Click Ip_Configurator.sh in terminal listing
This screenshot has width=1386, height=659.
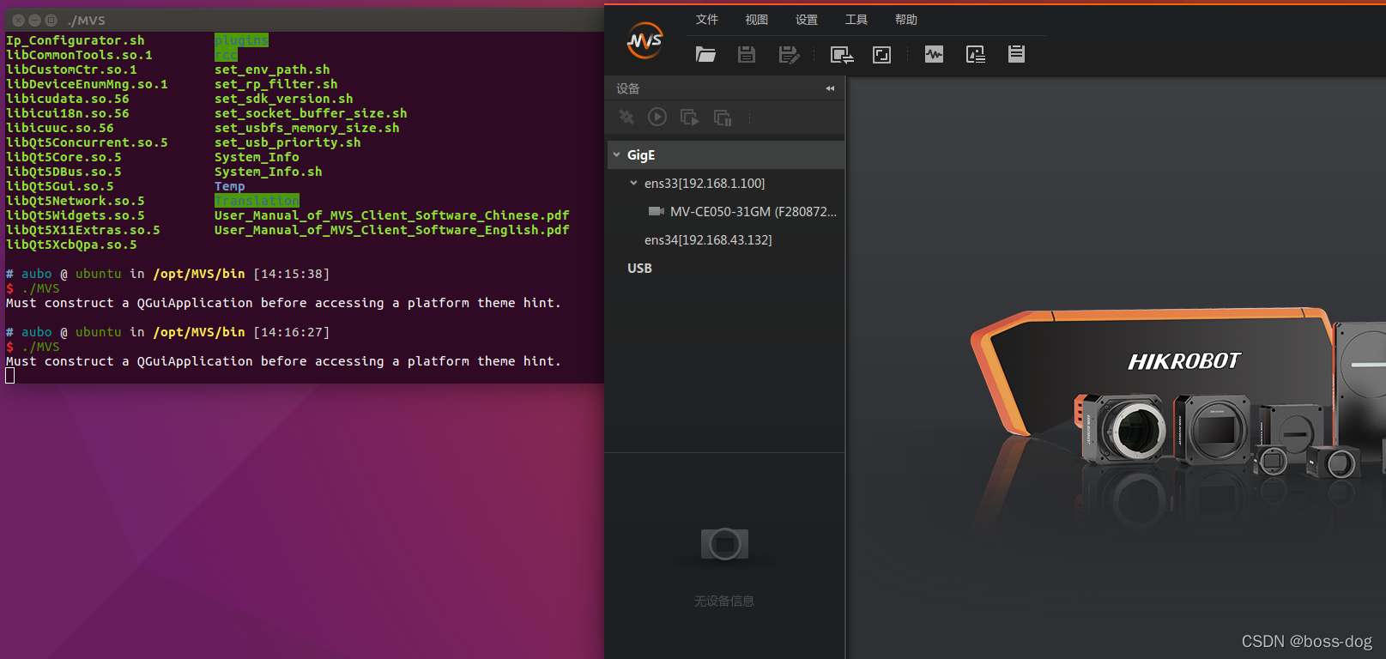tap(76, 40)
